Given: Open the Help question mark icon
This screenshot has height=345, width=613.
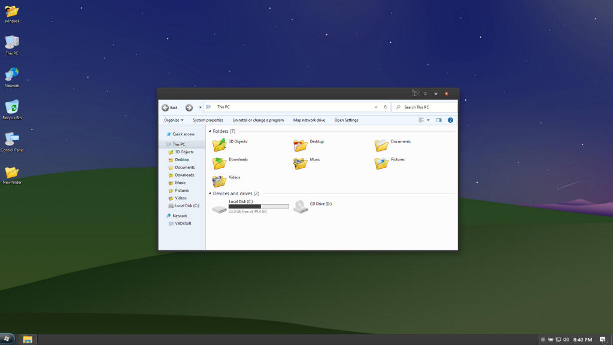Looking at the screenshot, I should coord(450,120).
